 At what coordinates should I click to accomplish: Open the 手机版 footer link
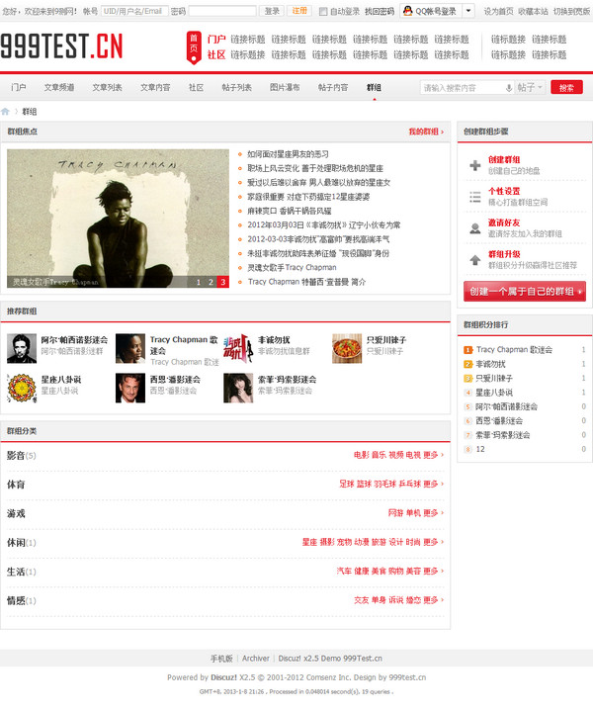pyautogui.click(x=221, y=659)
